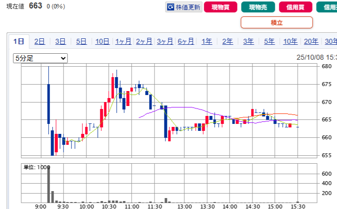Open the 5年 chart tab
Viewport: 337px width, 209px height.
coord(269,41)
